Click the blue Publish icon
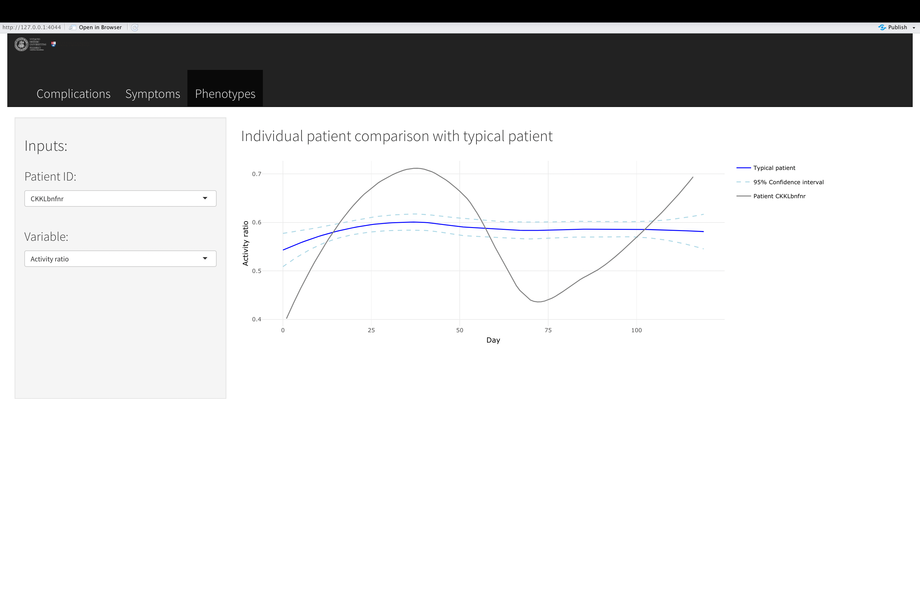Screen dimensions: 920x597 click(x=882, y=27)
